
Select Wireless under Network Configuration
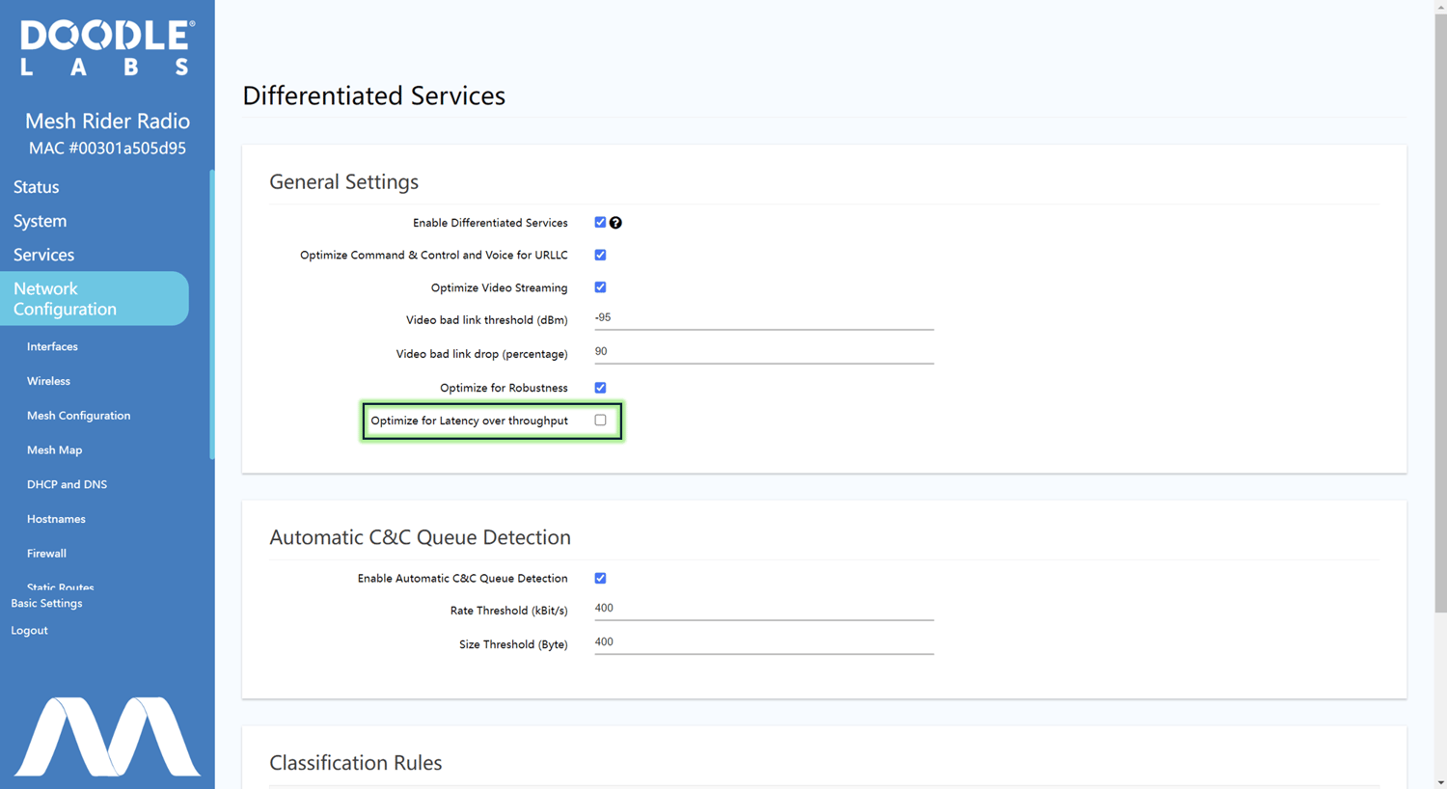coord(48,380)
